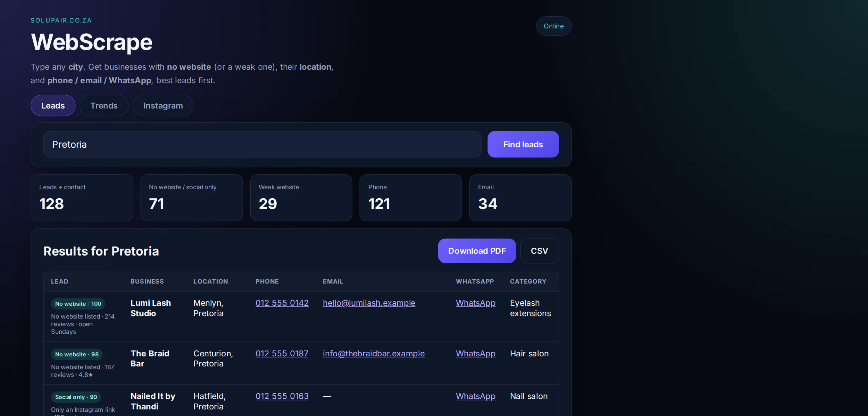Open the Trends tab
This screenshot has height=416, width=868.
point(104,106)
